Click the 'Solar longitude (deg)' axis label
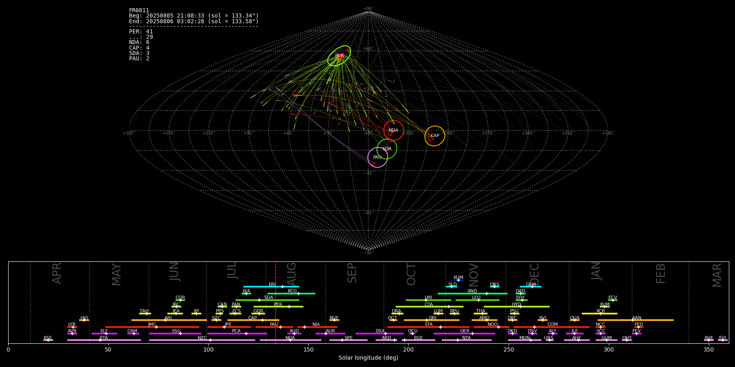Screen dimensions: 735x367 [368, 358]
